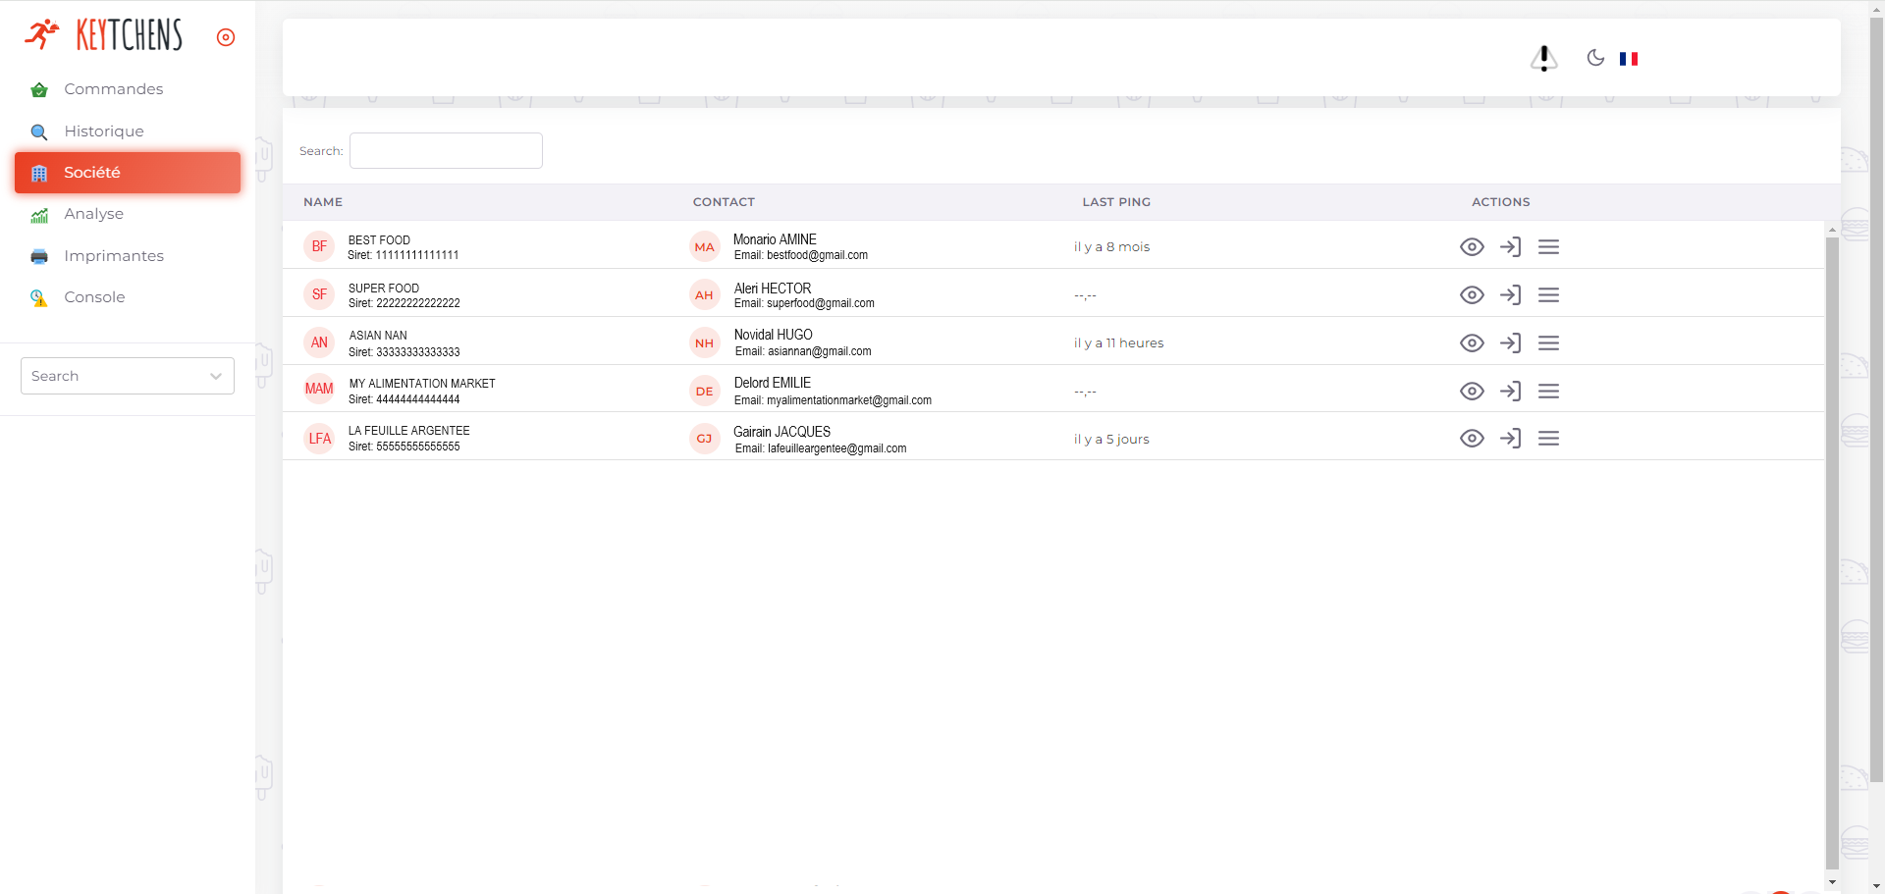The width and height of the screenshot is (1885, 894).
Task: Toggle dark mode with the moon icon
Action: click(1595, 58)
